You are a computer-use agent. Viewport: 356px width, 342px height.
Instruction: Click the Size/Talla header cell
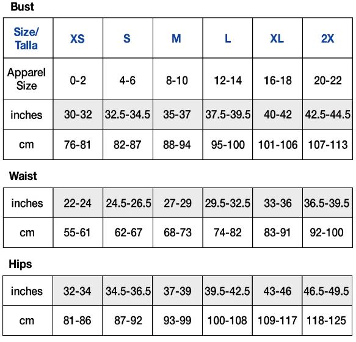pos(28,38)
